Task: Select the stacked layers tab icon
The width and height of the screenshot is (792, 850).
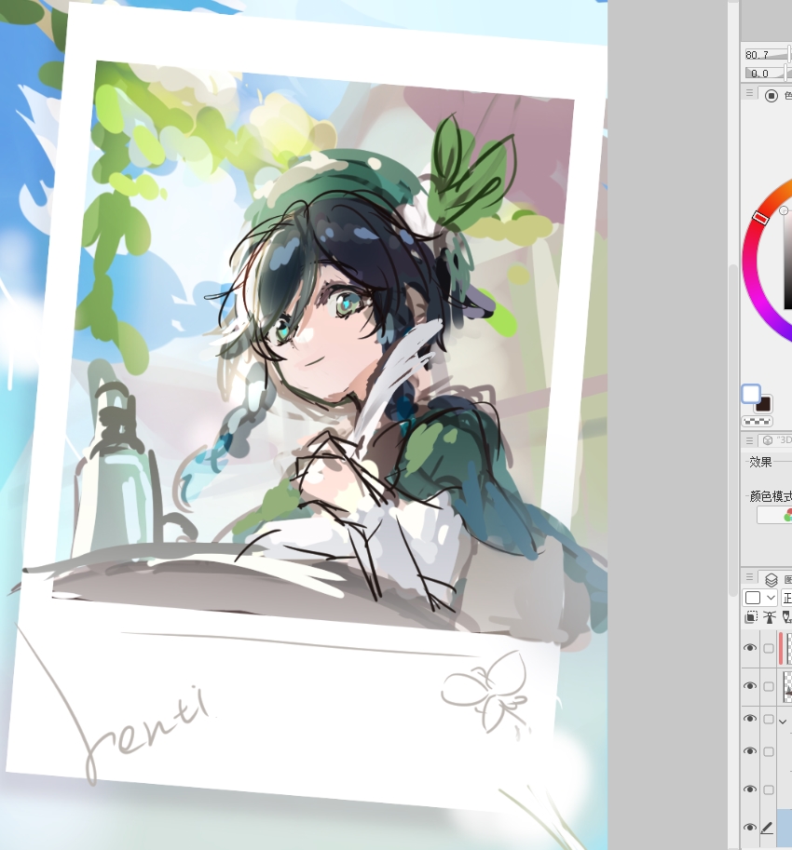Action: coord(771,579)
